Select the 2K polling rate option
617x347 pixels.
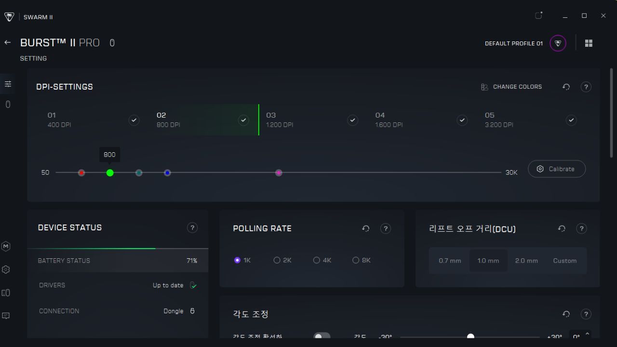tap(277, 260)
